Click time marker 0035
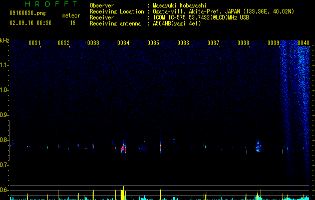Image resolution: width=315 pixels, height=200 pixels. [153, 43]
